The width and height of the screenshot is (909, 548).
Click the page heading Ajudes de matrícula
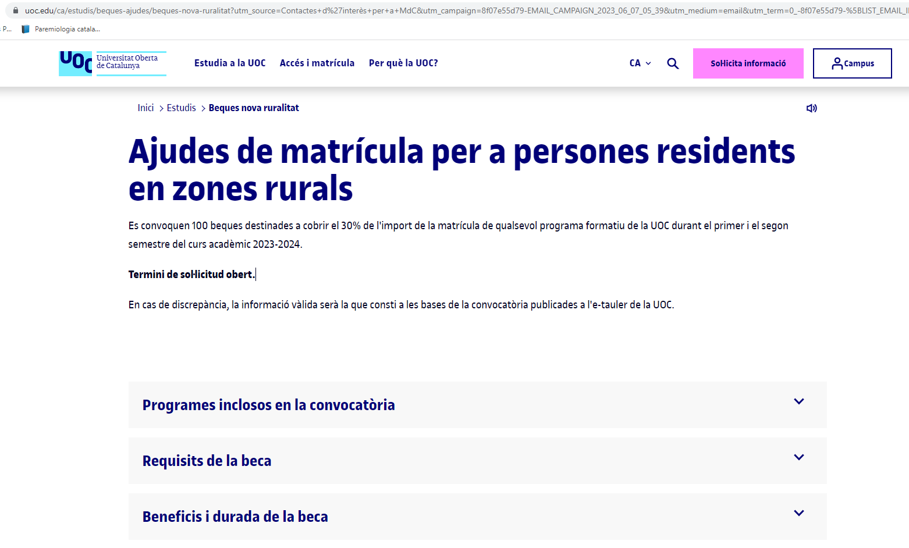point(461,170)
